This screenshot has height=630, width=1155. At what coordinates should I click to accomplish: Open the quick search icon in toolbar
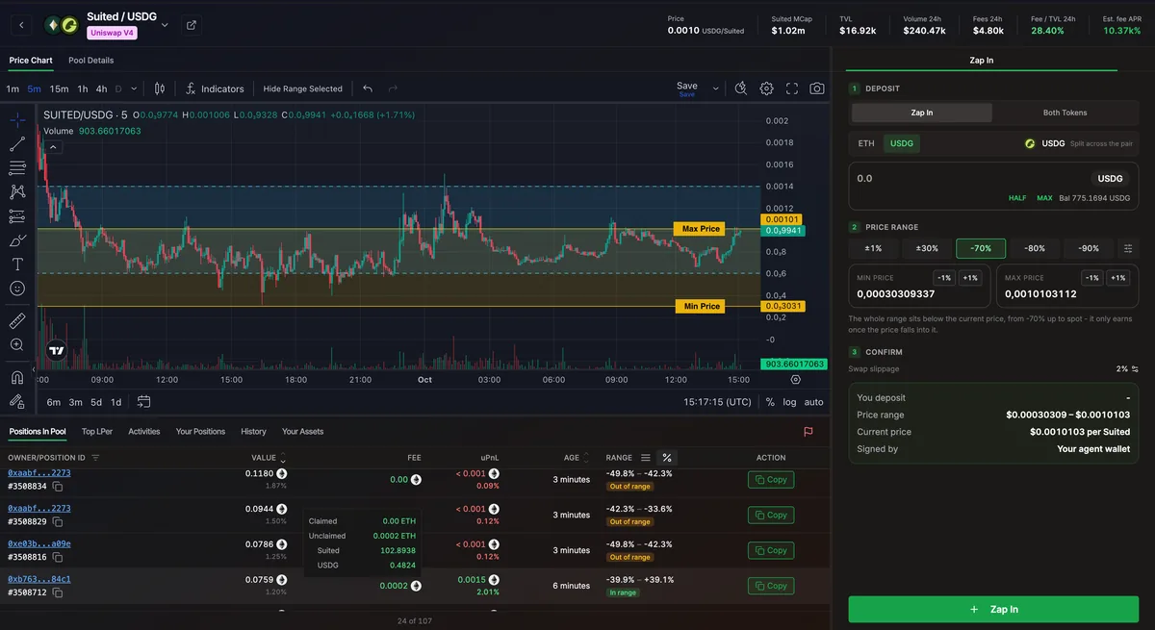tap(740, 88)
